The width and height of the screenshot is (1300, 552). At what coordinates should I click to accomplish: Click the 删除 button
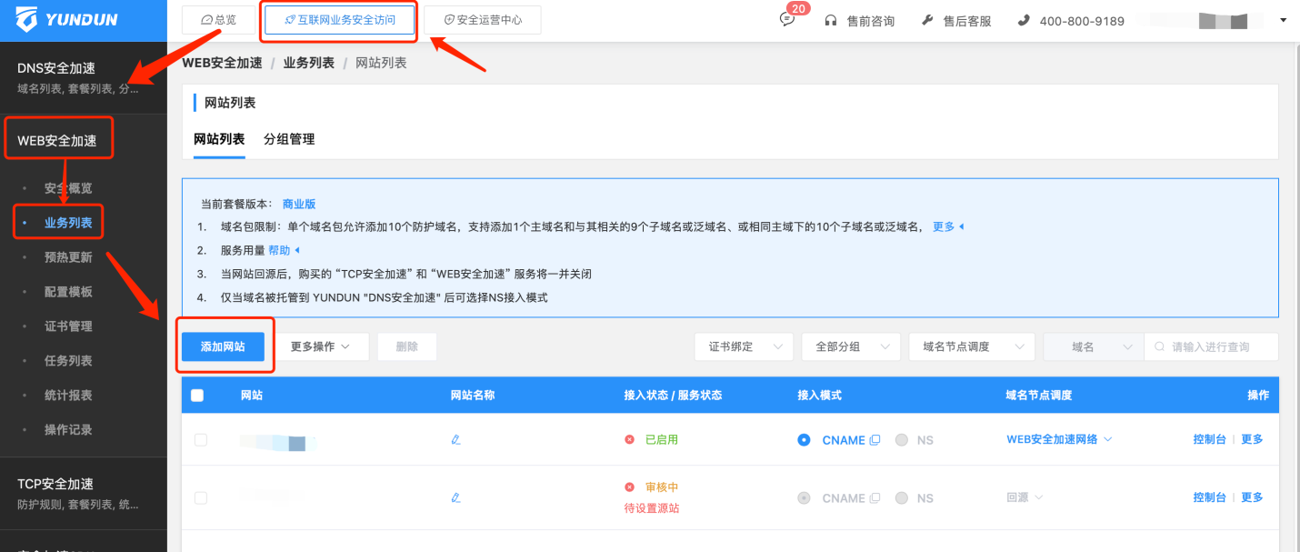407,346
